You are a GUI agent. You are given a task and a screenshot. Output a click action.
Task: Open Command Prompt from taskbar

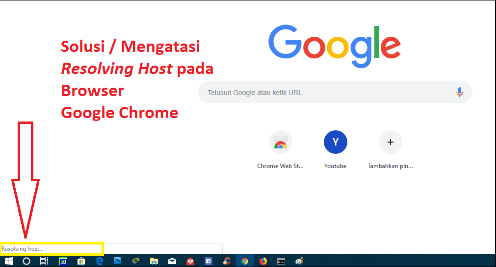[x=281, y=261]
